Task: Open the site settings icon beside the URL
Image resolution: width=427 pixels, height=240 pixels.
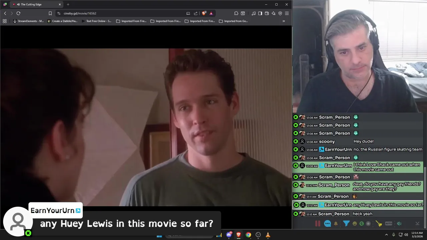Action: [59, 13]
